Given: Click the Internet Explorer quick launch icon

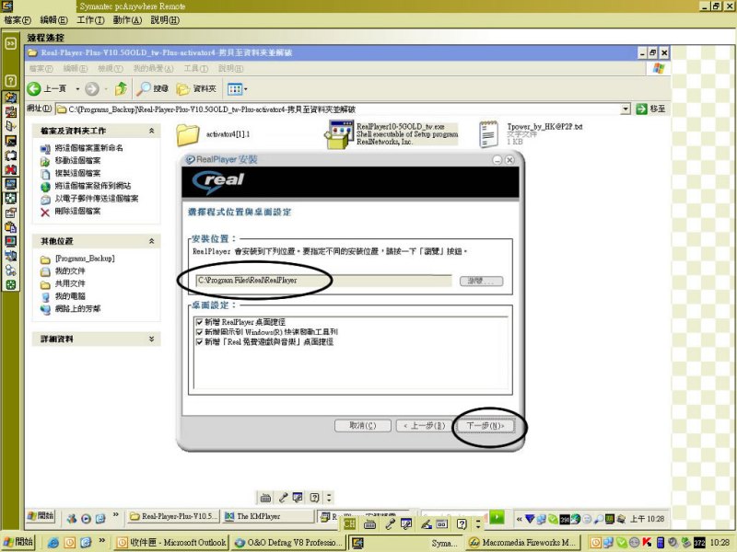Looking at the screenshot, I should click(x=53, y=543).
